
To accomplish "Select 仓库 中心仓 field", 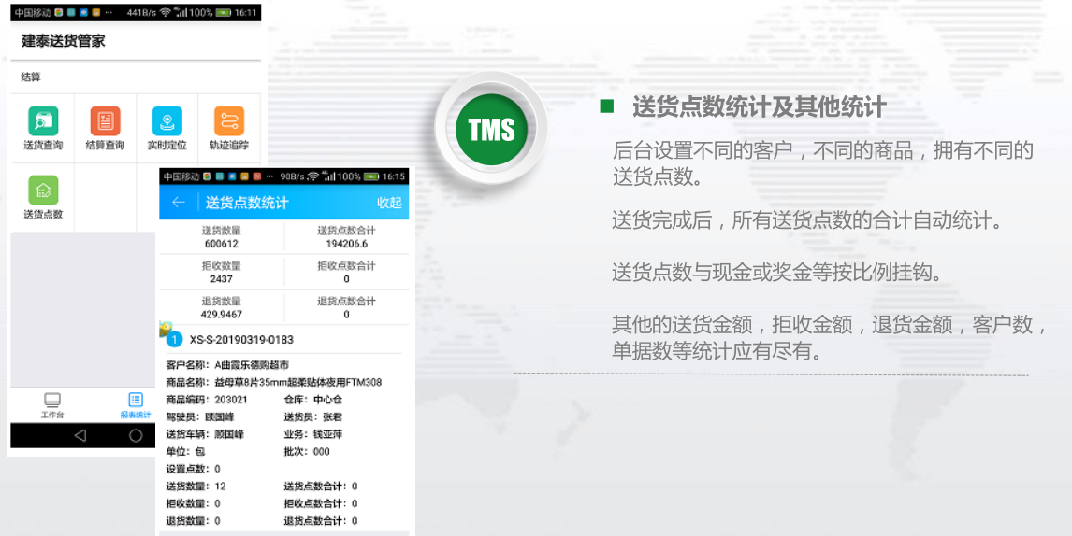I will click(x=313, y=400).
